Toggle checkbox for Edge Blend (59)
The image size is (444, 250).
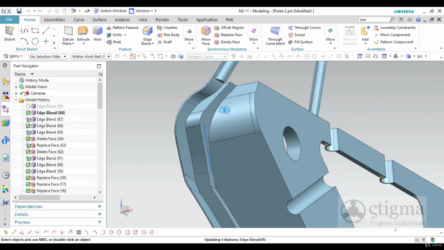[28, 172]
